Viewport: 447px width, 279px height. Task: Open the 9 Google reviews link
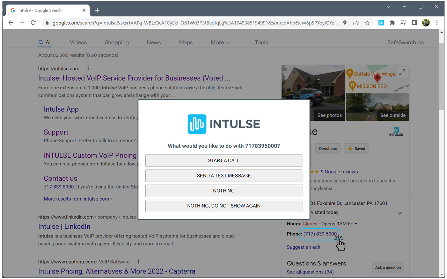(x=339, y=172)
